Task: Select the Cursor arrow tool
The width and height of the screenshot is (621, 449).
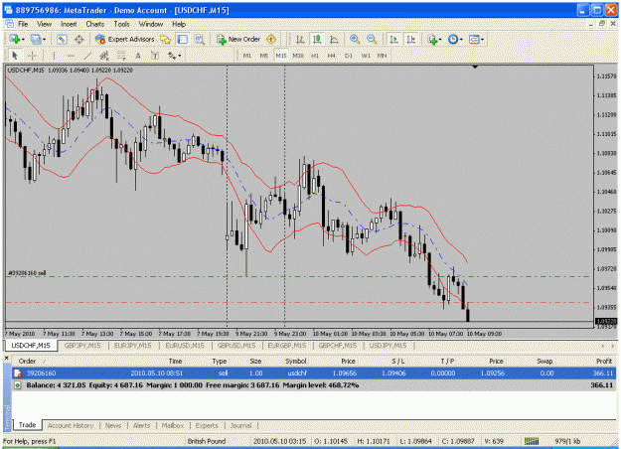Action: [15, 56]
